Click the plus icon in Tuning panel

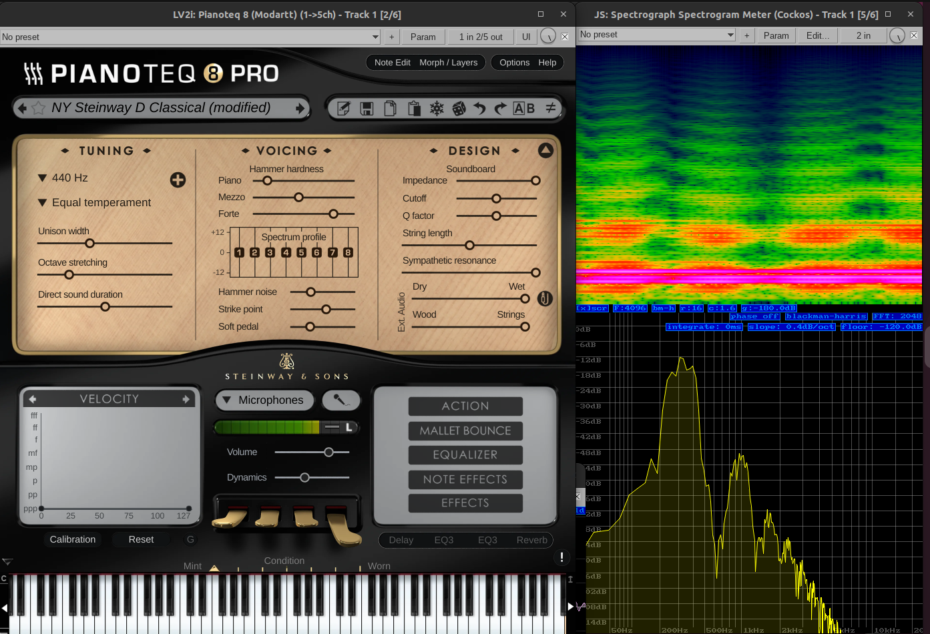coord(178,180)
